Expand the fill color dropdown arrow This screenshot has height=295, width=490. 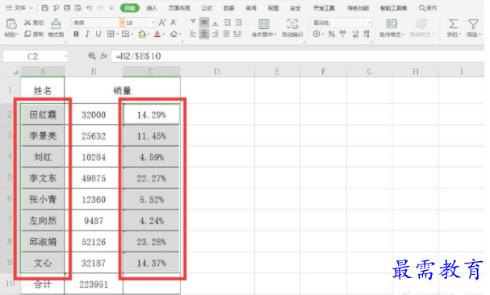pos(149,34)
